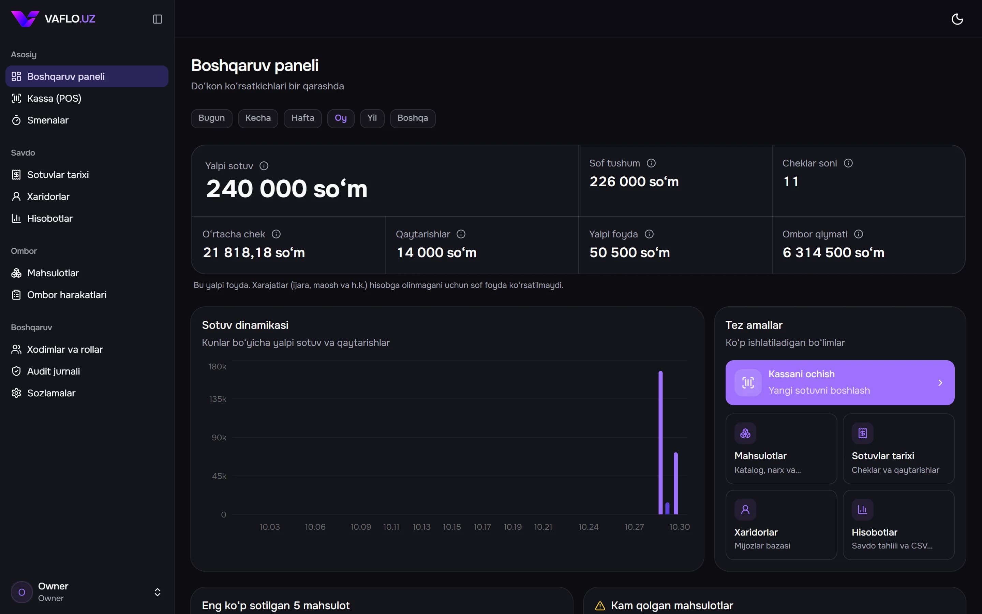This screenshot has width=982, height=614.
Task: Click the Eng ko'p sotilgan 5 mahsulot heading
Action: point(276,605)
